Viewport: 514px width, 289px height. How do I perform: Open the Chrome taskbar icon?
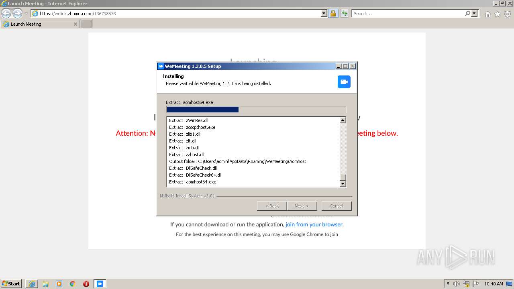[73, 284]
